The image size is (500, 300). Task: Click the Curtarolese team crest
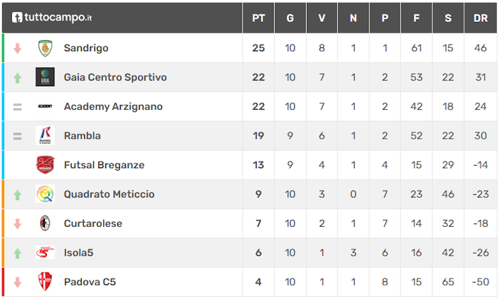pos(45,224)
